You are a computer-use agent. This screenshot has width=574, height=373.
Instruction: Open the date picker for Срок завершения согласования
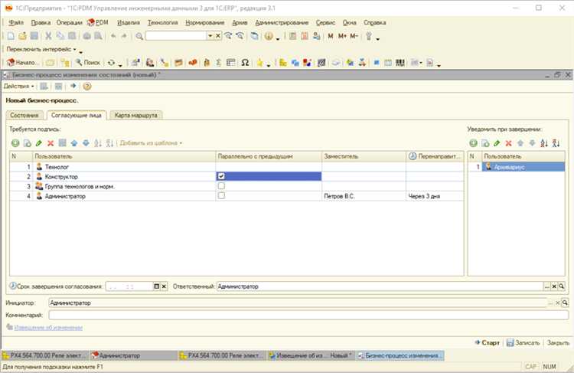(x=157, y=286)
